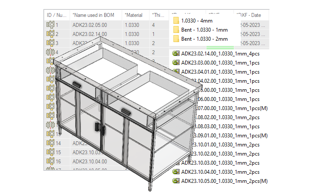
Task: Click the '*Material' column header
Action: tap(136, 15)
